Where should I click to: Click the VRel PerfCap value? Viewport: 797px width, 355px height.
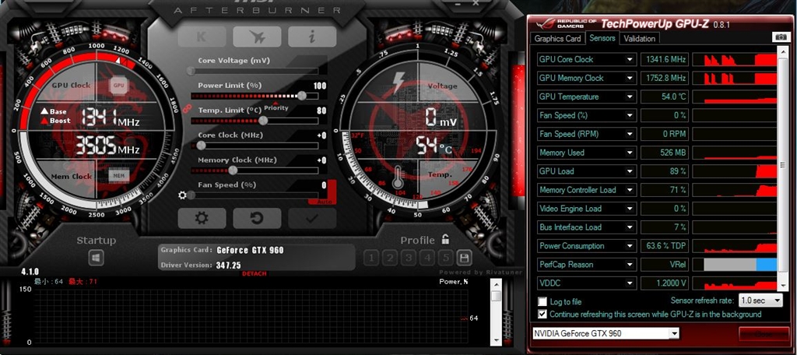pos(665,265)
